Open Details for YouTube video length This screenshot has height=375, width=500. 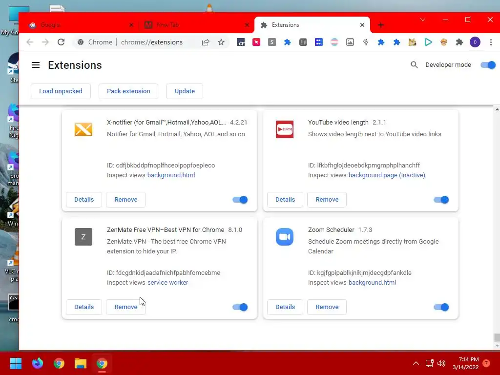point(285,200)
